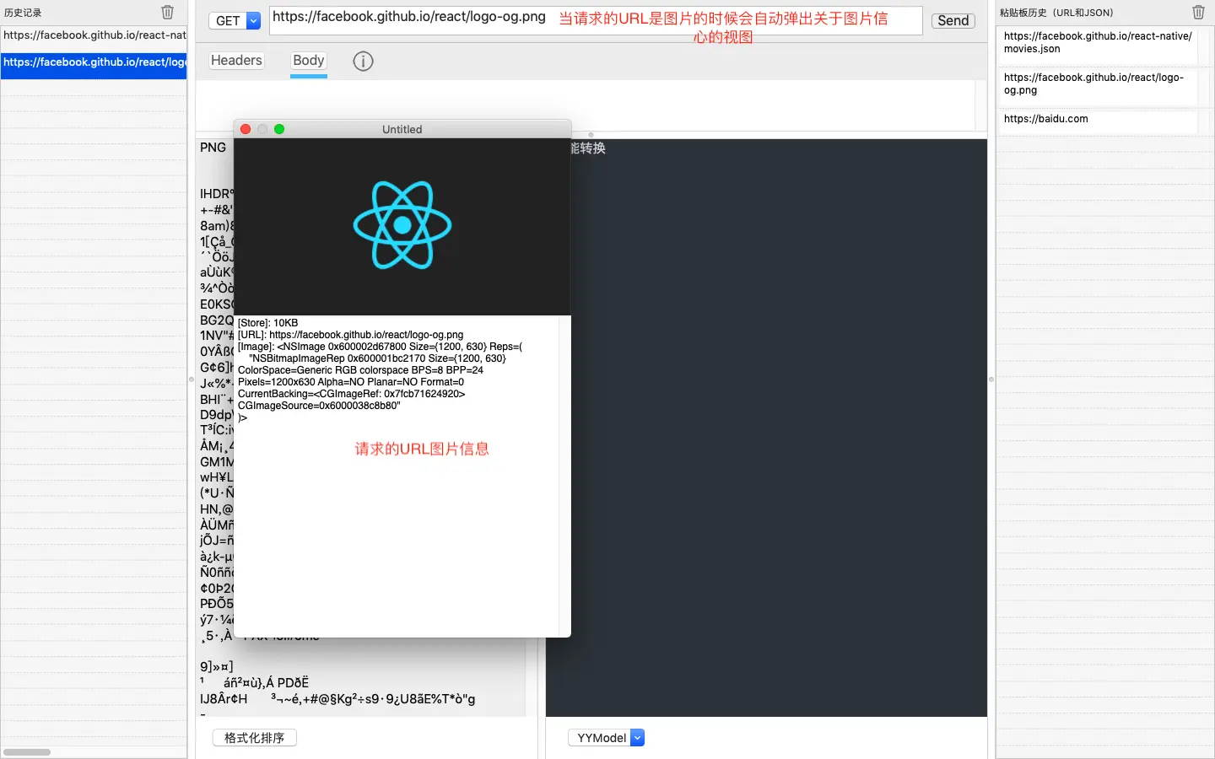The image size is (1215, 759).
Task: Click the [Store]: 10KB line
Action: [268, 323]
